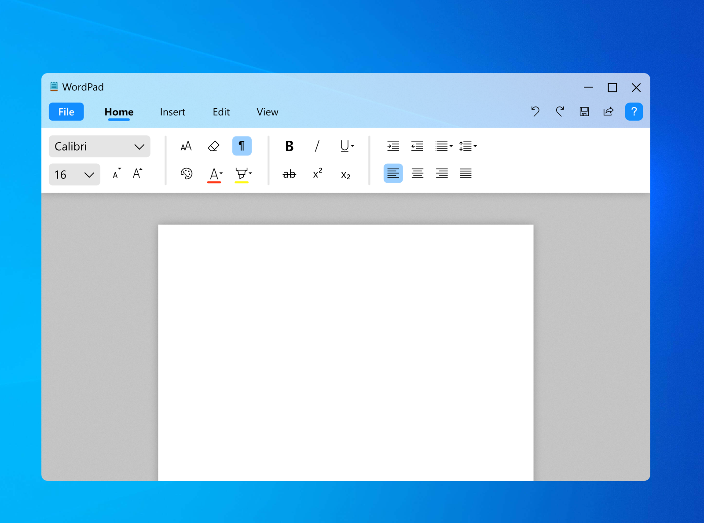The image size is (704, 523).
Task: Select the clear formatting eraser icon
Action: coord(213,146)
